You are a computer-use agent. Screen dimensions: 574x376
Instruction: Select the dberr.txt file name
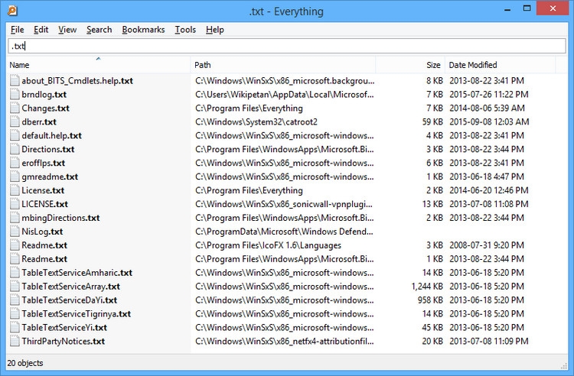(39, 122)
